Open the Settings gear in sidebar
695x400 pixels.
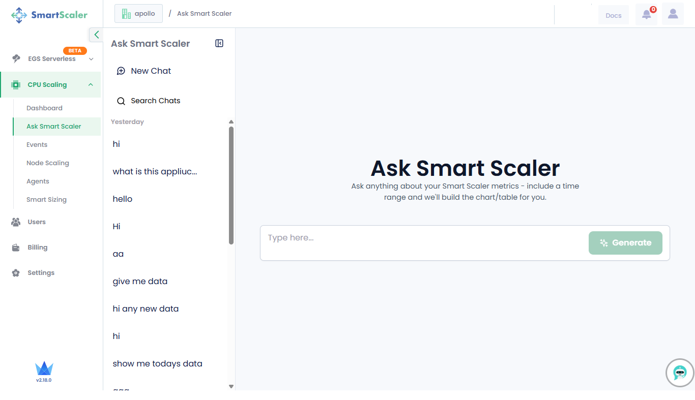pyautogui.click(x=16, y=273)
